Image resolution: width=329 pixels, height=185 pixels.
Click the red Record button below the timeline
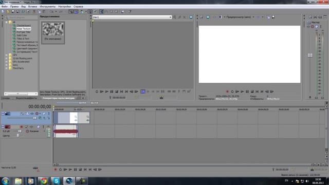56,170
